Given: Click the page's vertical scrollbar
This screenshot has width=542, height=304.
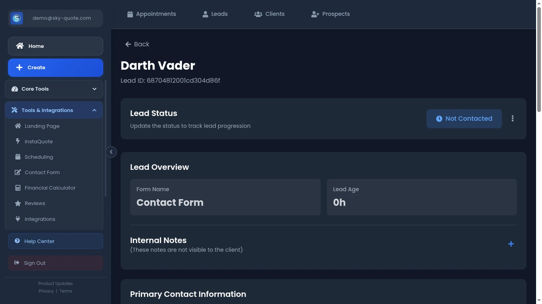Looking at the screenshot, I should pos(538,59).
